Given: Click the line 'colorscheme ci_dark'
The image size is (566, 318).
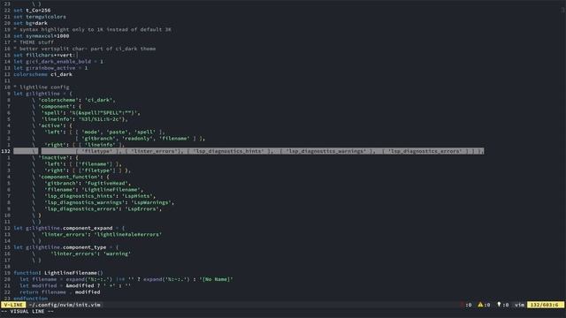Looking at the screenshot, I should click(43, 74).
